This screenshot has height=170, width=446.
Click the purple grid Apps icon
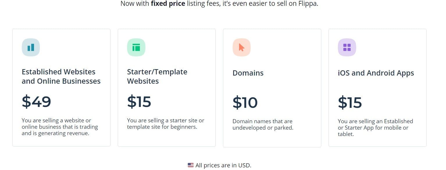click(347, 47)
